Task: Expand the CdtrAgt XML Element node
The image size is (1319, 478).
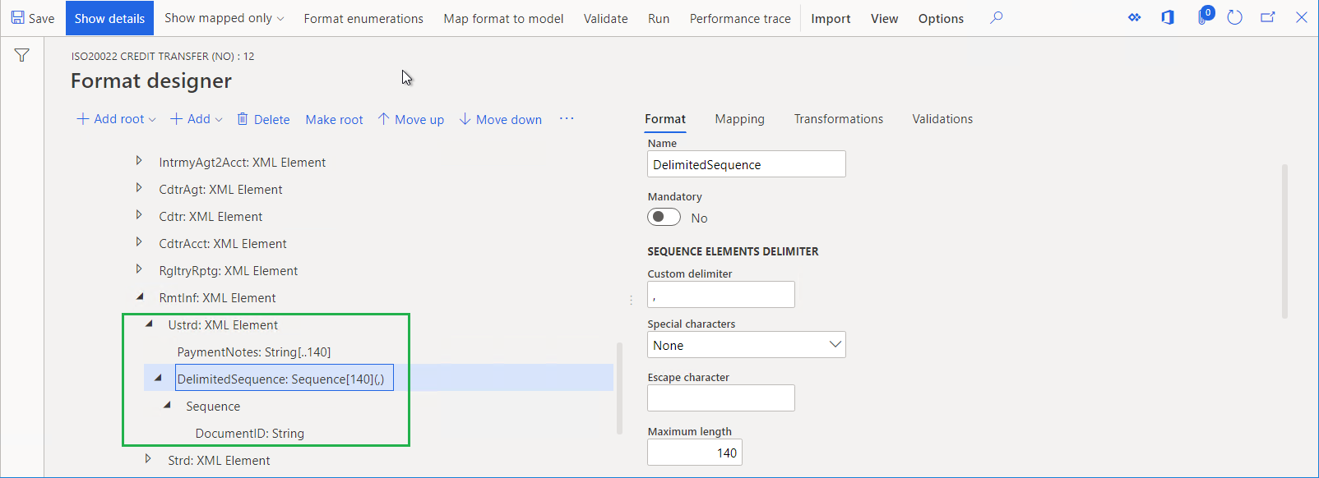Action: click(x=139, y=188)
